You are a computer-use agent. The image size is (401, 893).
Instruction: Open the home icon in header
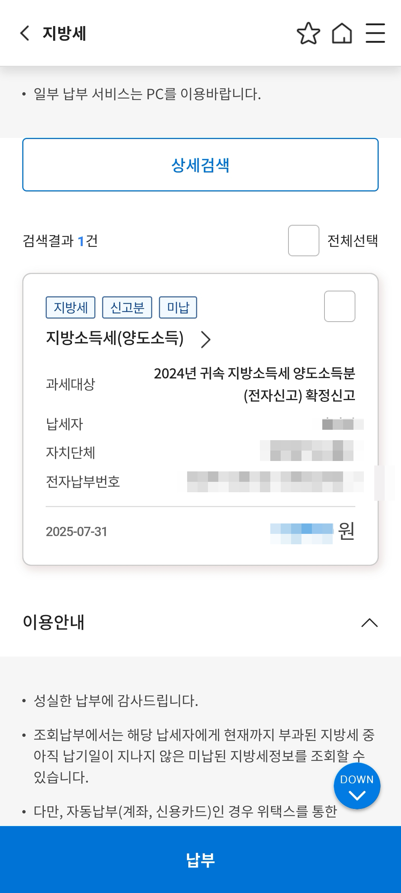342,33
